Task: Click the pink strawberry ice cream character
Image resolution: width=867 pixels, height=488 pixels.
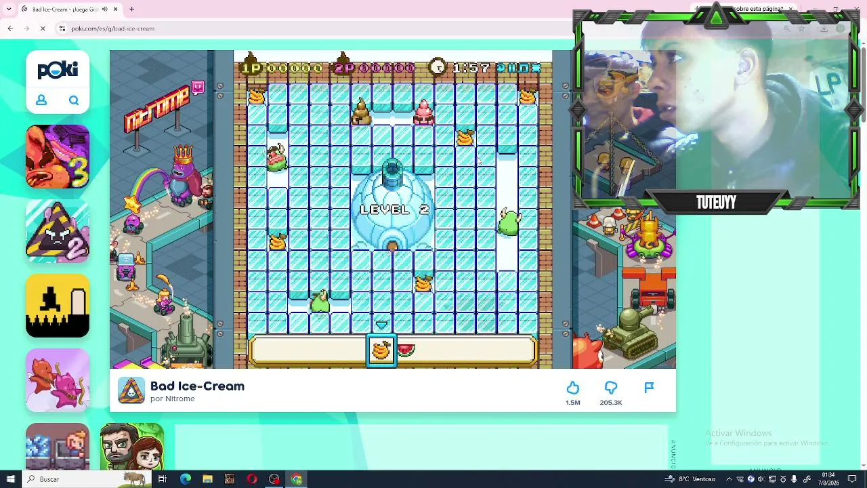Action: [x=424, y=113]
